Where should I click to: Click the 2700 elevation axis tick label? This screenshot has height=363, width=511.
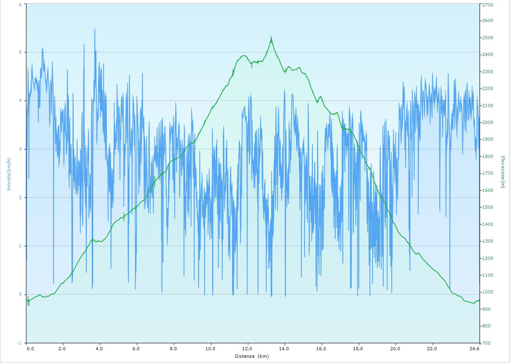tap(487, 4)
